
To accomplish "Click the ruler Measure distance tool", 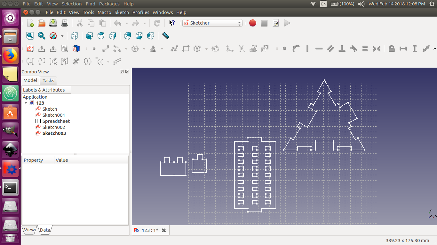I will [x=165, y=36].
